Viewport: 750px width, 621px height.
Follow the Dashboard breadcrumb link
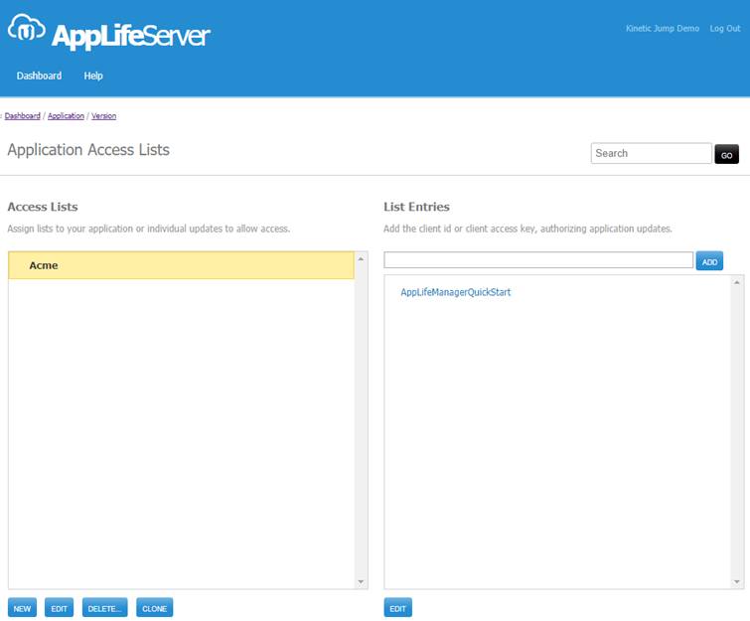pos(23,116)
